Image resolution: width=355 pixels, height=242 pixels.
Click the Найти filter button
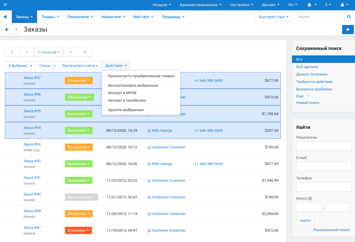305,221
